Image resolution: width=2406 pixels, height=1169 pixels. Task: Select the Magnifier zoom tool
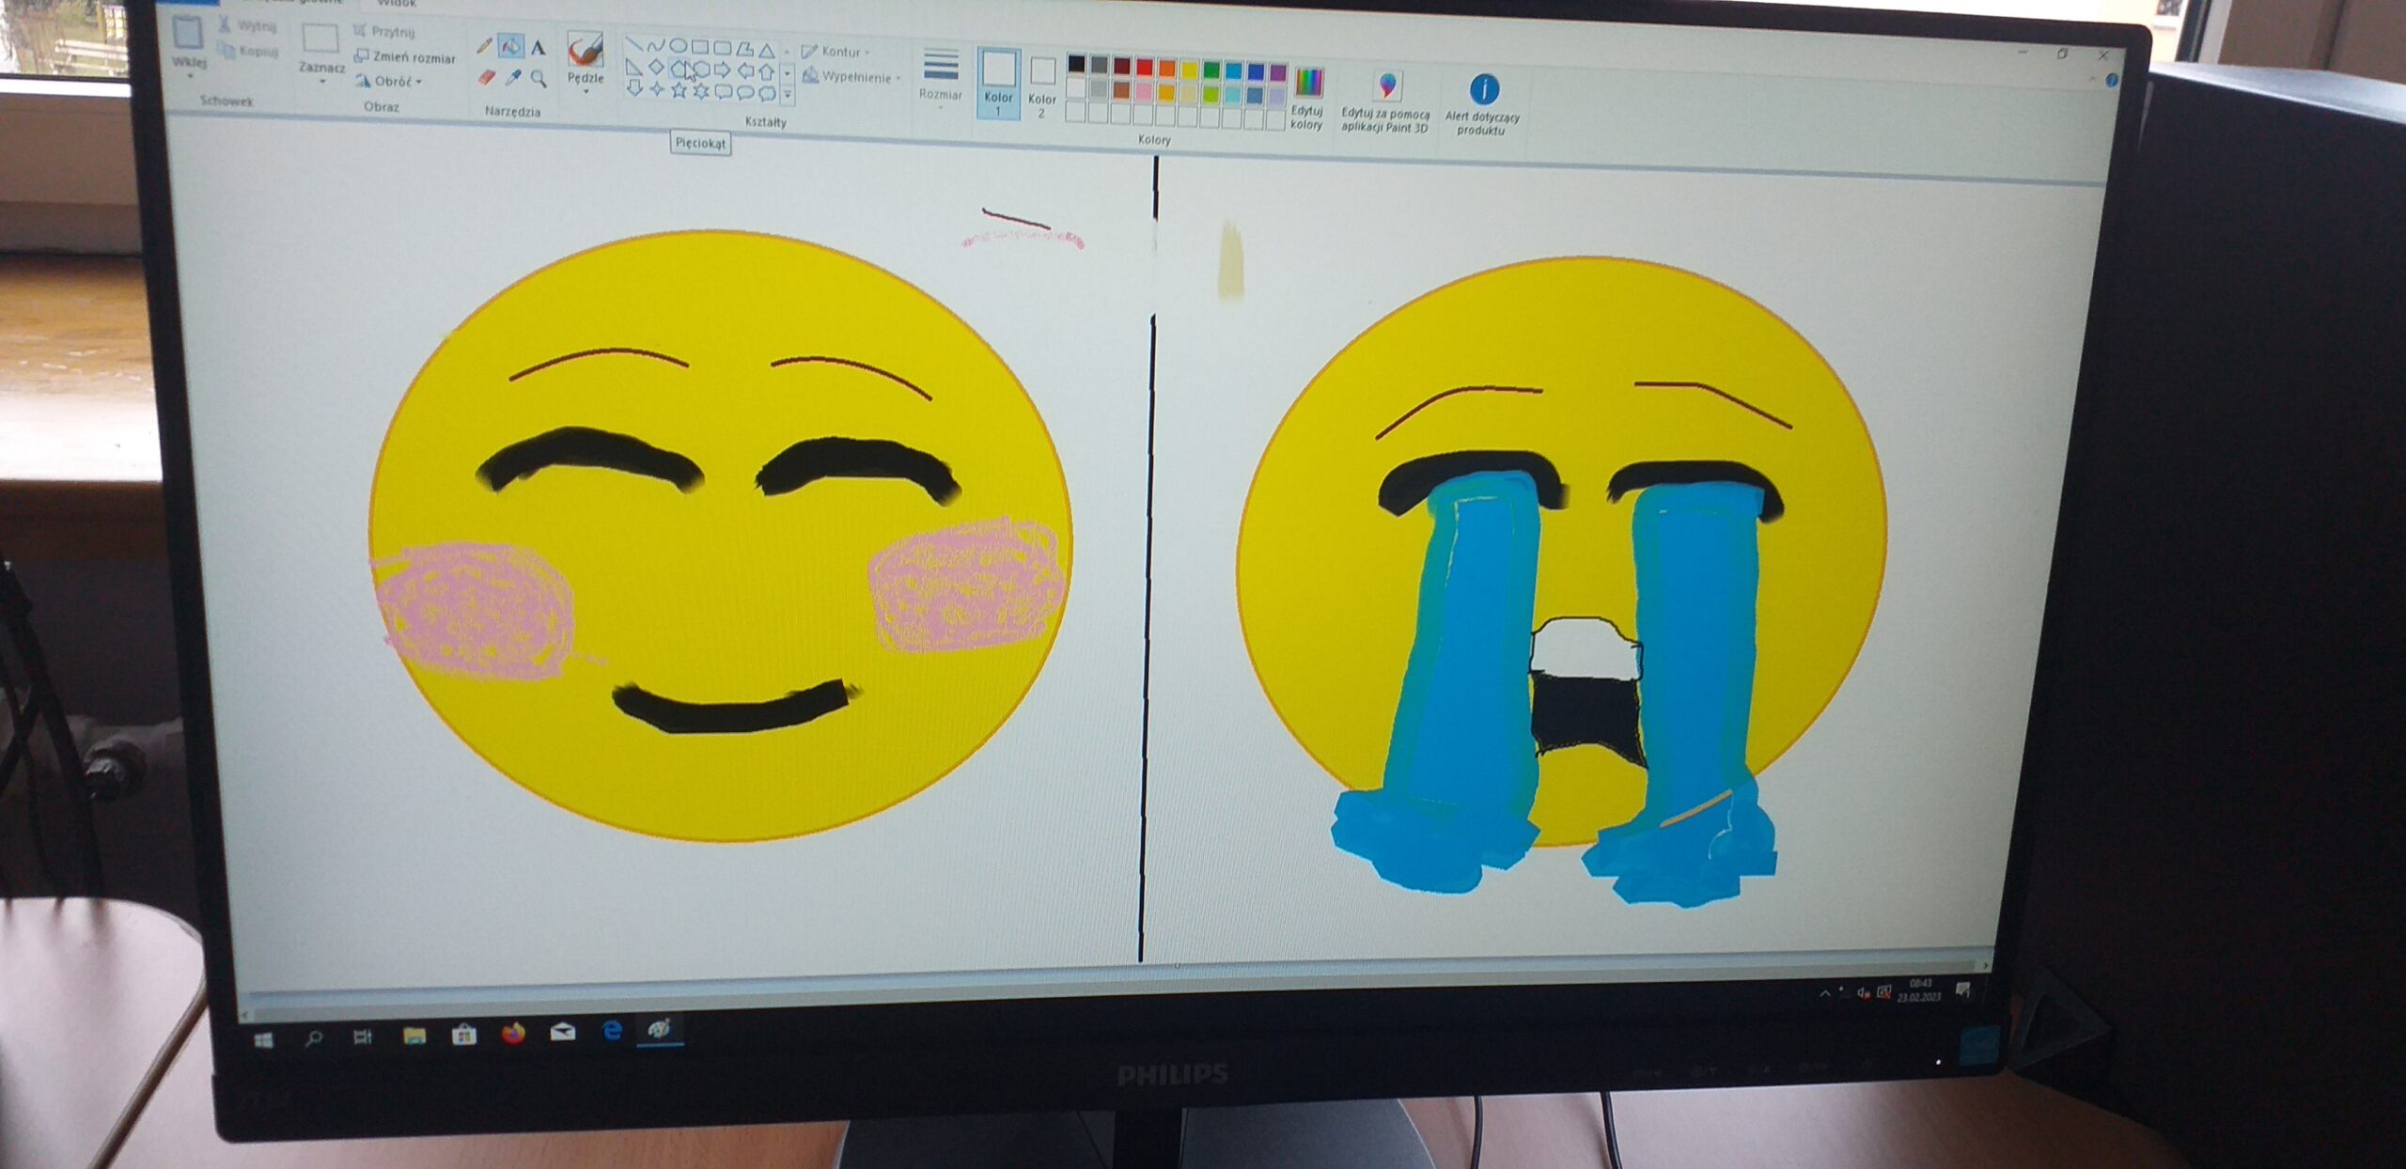coord(539,79)
